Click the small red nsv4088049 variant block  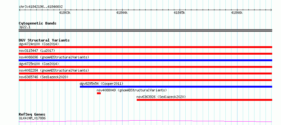click(99, 93)
